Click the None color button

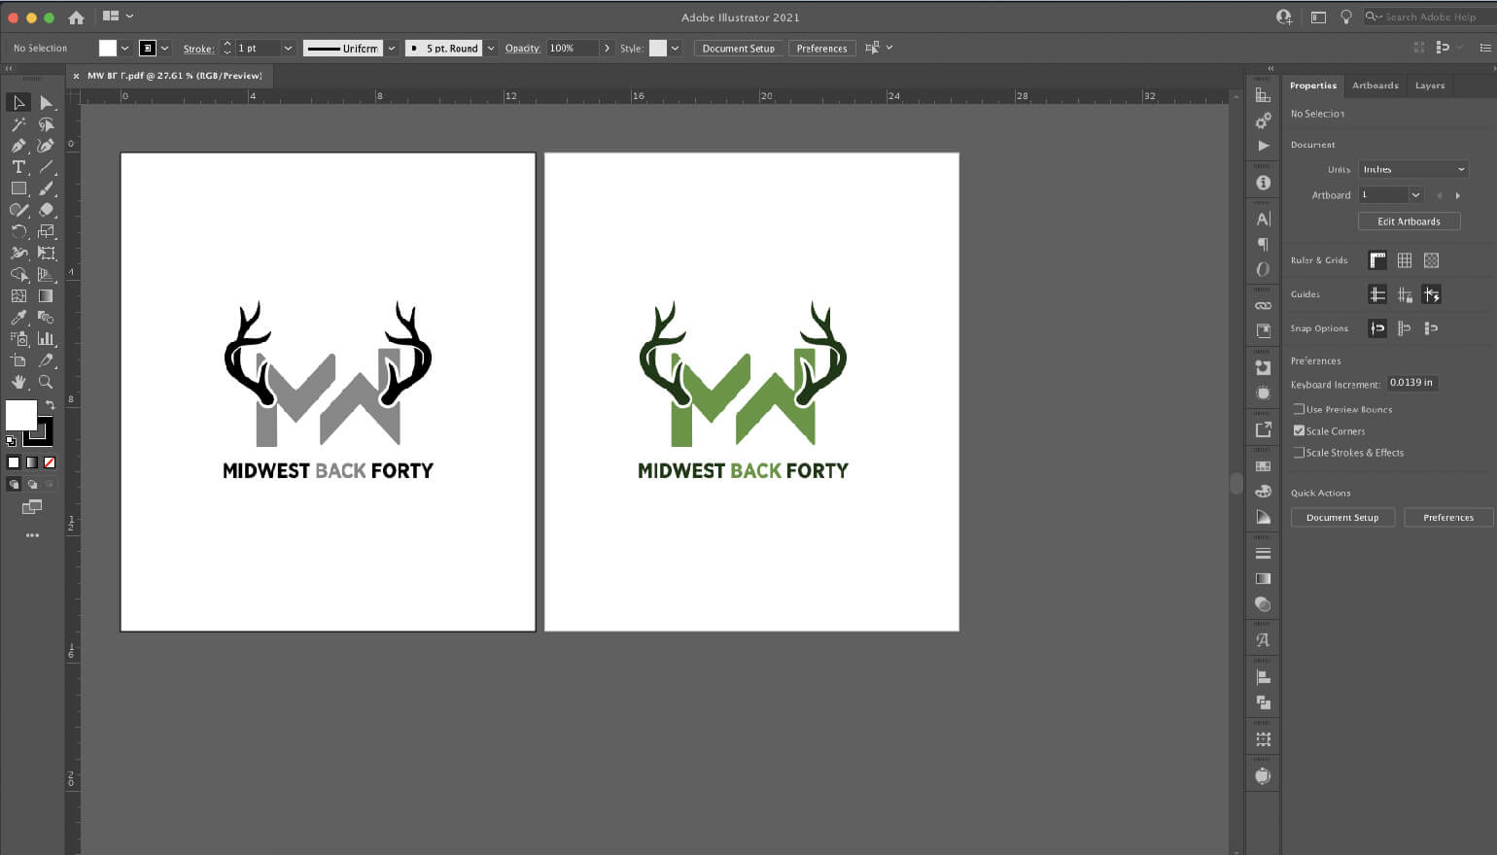click(50, 462)
